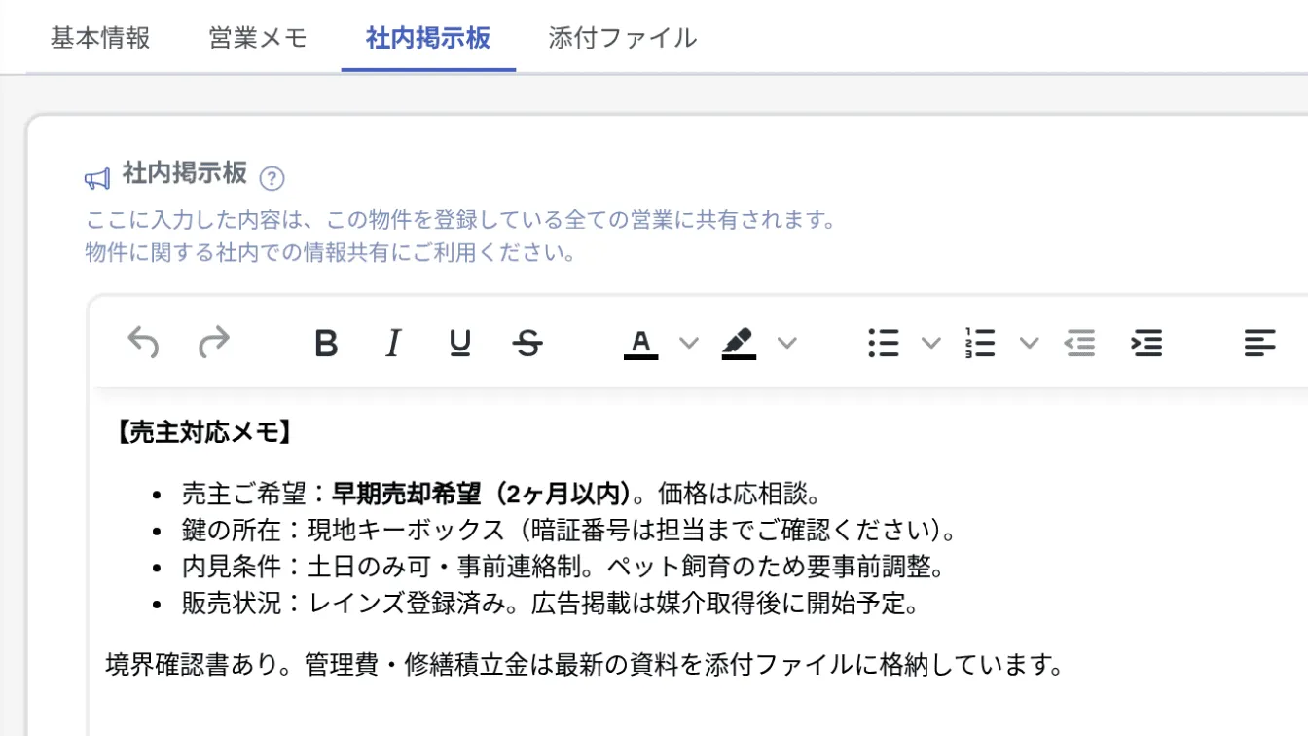Viewport: 1308px width, 736px height.
Task: Toggle italic formatting
Action: [x=393, y=343]
